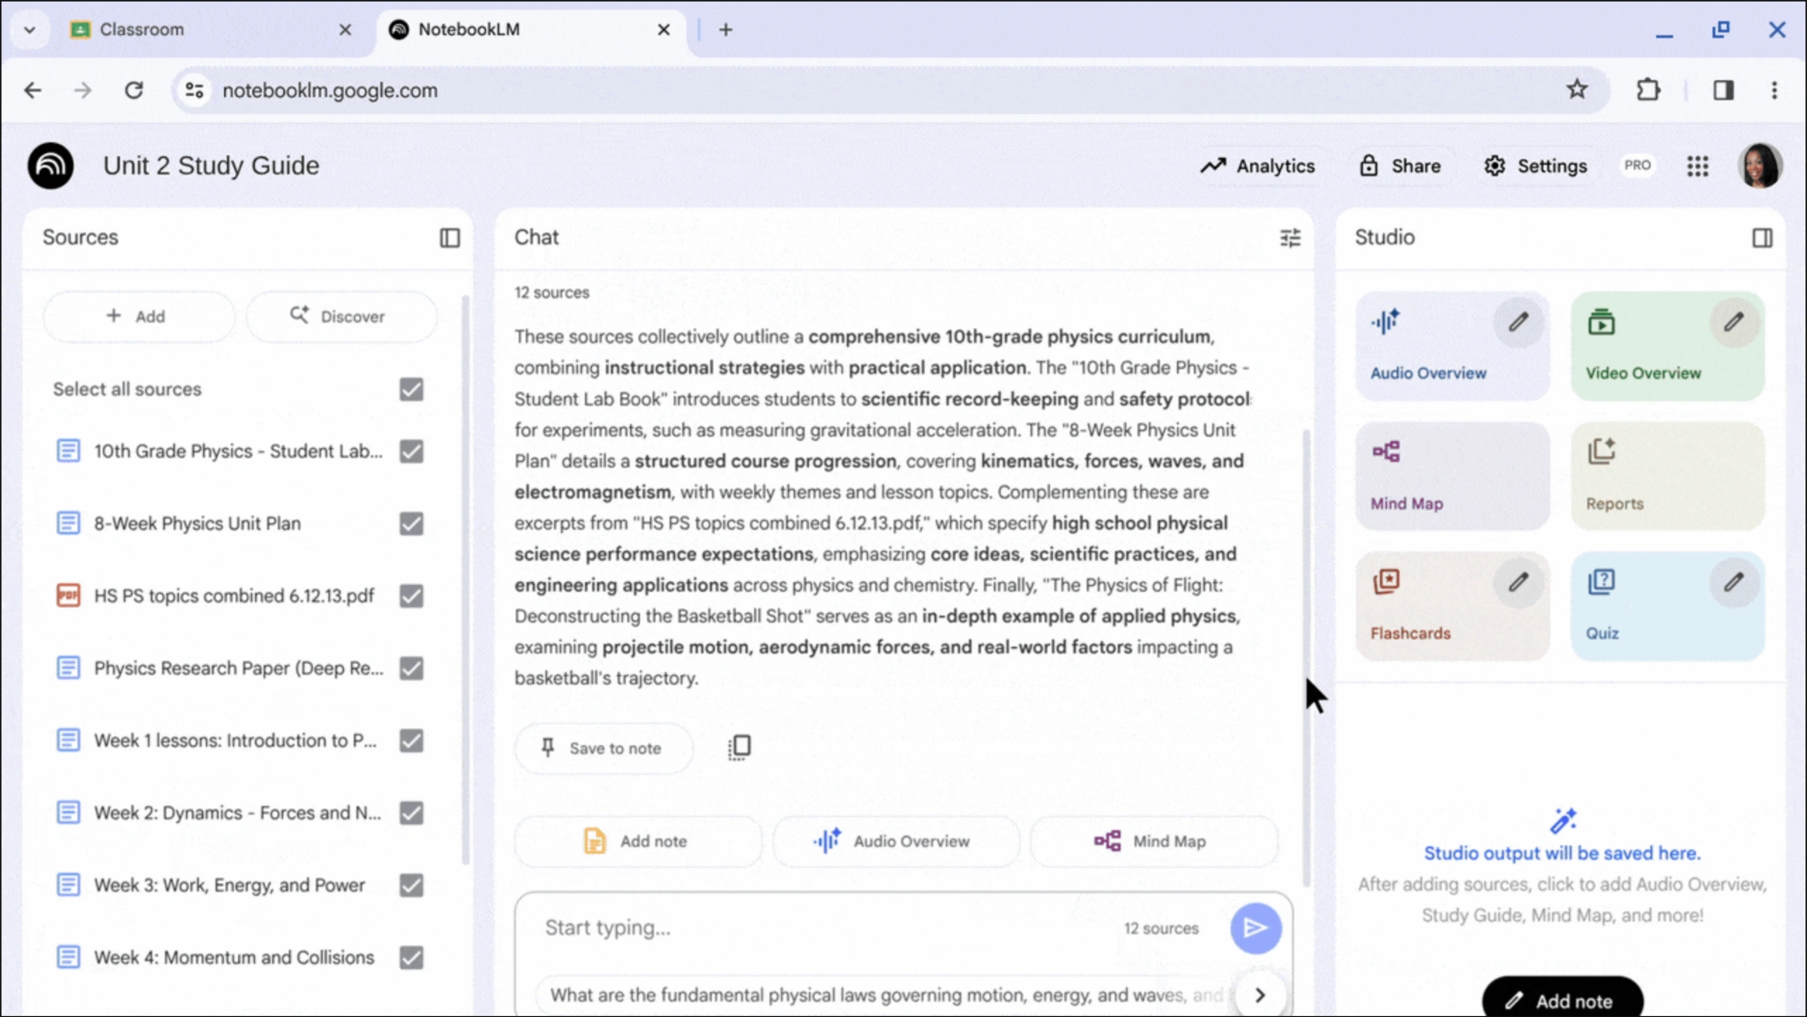Customize Quiz with pencil icon
This screenshot has width=1807, height=1017.
(1733, 582)
